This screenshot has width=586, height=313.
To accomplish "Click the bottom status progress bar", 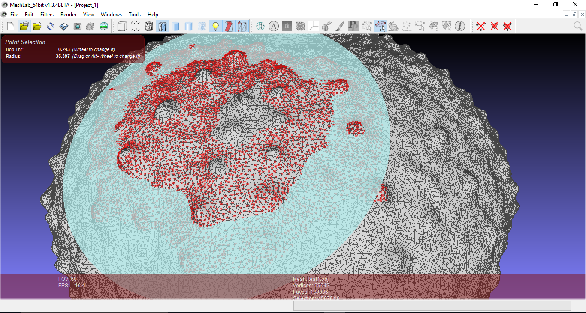I will (432, 306).
